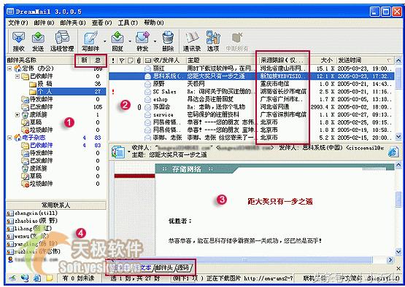
Task: Click the red priority mark on SC Sales message
Action: click(x=113, y=92)
